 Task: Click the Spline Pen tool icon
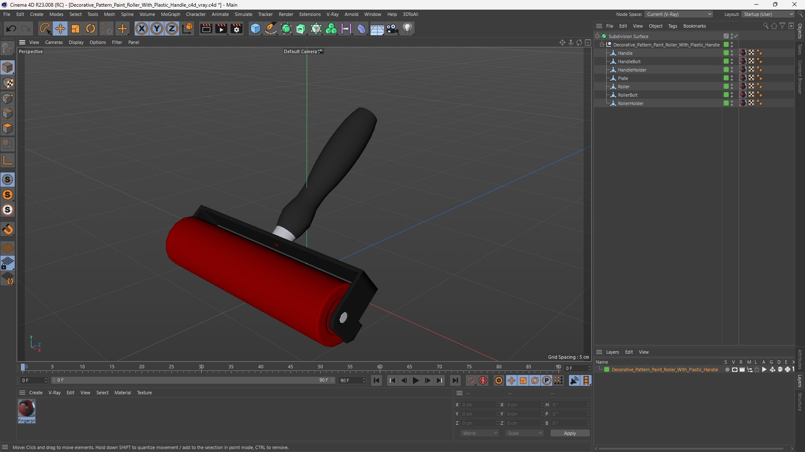tap(271, 28)
